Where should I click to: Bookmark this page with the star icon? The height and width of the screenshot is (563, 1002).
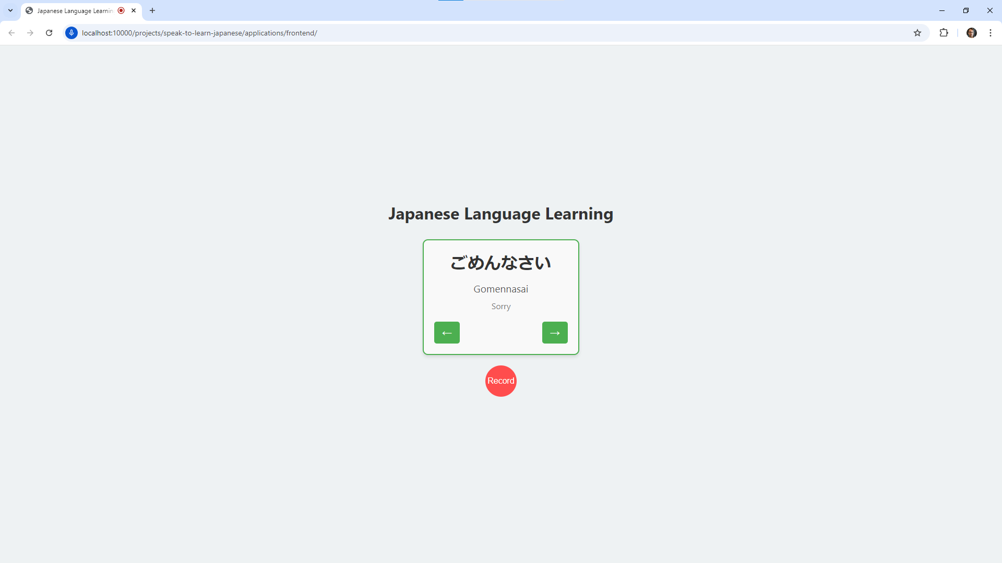[x=917, y=33]
